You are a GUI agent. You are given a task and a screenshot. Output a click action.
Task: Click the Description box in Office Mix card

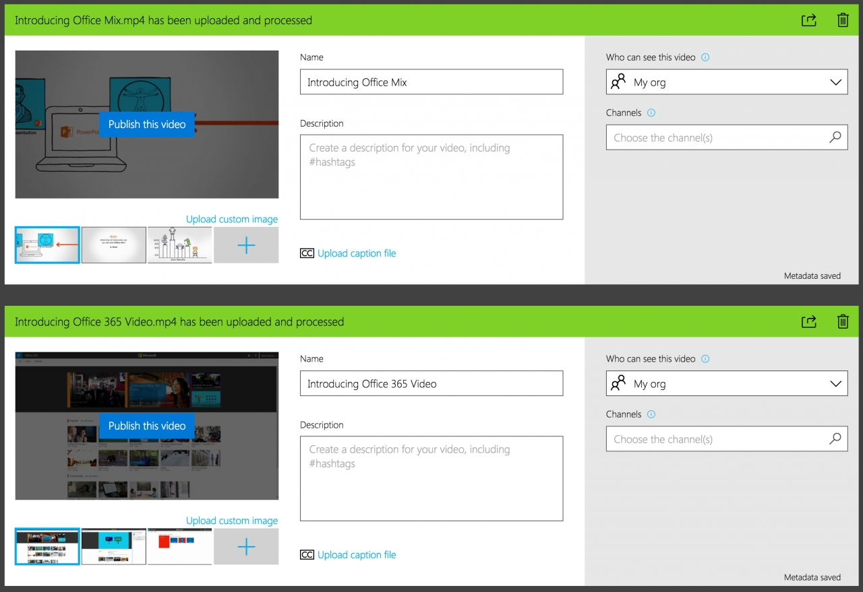click(431, 177)
